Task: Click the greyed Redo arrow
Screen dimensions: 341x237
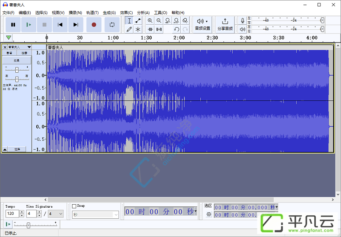Action: [x=185, y=29]
